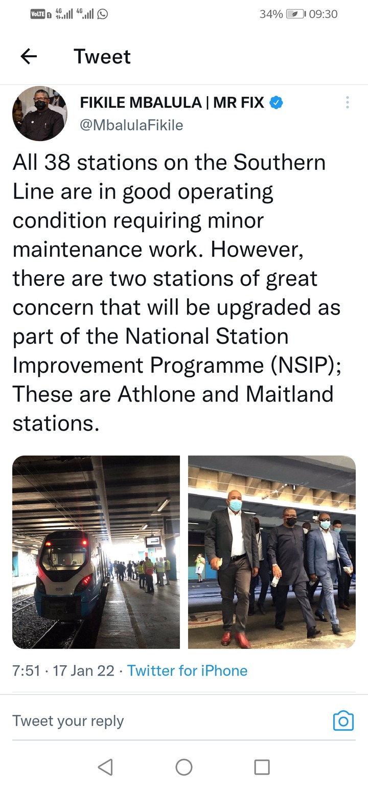Tap Android home circle button

(184, 767)
